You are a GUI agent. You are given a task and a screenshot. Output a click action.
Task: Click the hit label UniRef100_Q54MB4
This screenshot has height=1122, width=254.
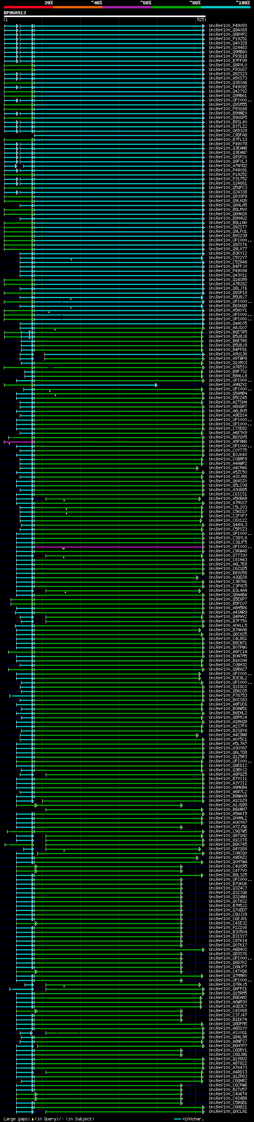228,393
